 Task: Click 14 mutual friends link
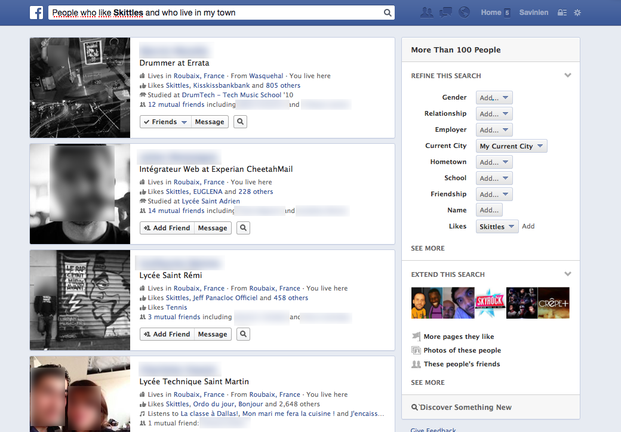[176, 211]
